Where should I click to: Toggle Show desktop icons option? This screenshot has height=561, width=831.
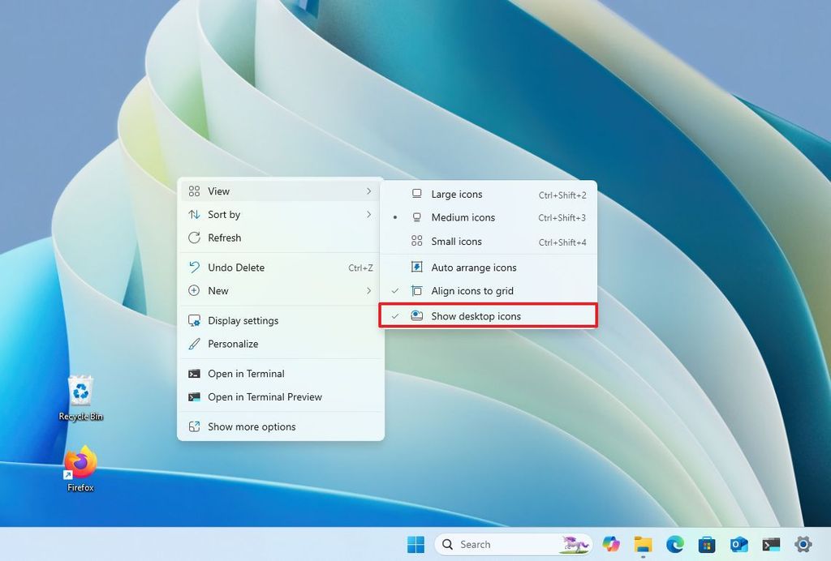pos(478,315)
